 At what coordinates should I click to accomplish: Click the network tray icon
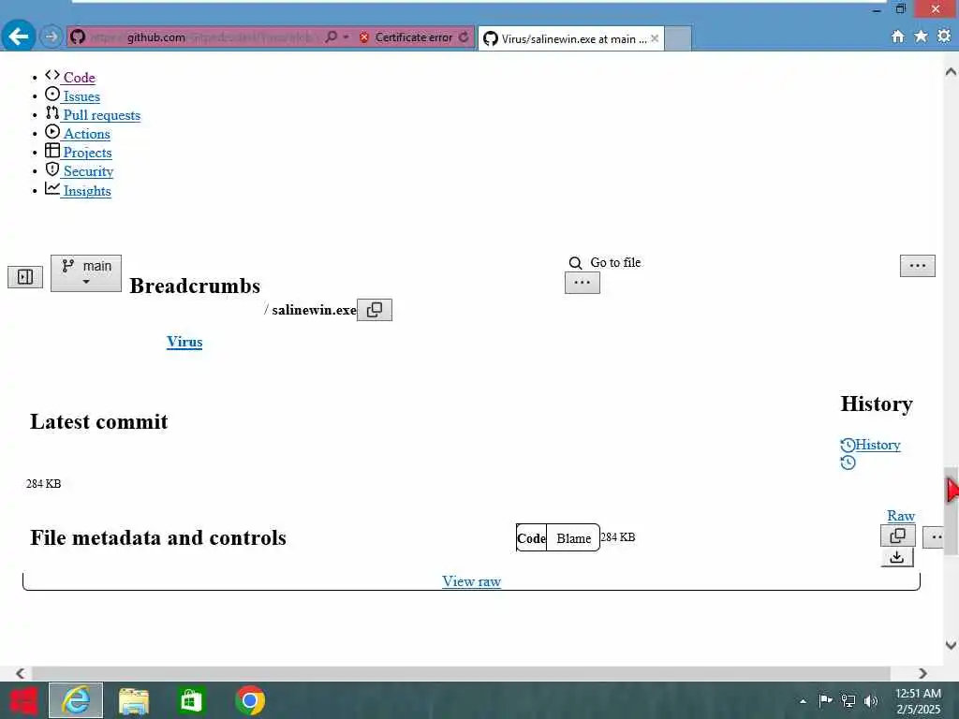848,700
